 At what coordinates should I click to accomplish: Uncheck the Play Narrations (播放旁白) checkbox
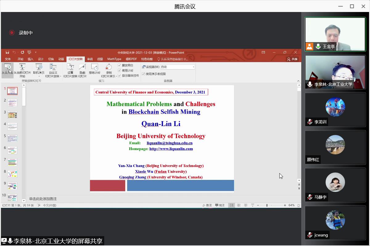[x=120, y=65]
